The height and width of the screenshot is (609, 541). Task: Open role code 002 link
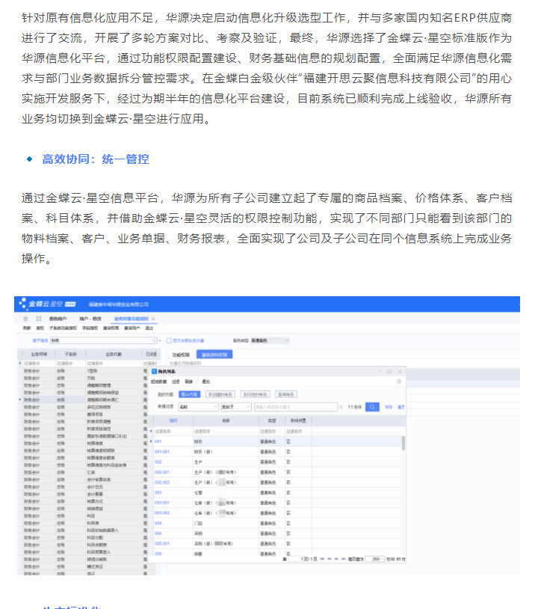click(158, 462)
